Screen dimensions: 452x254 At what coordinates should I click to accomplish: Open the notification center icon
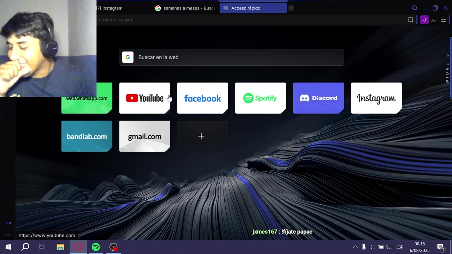441,247
